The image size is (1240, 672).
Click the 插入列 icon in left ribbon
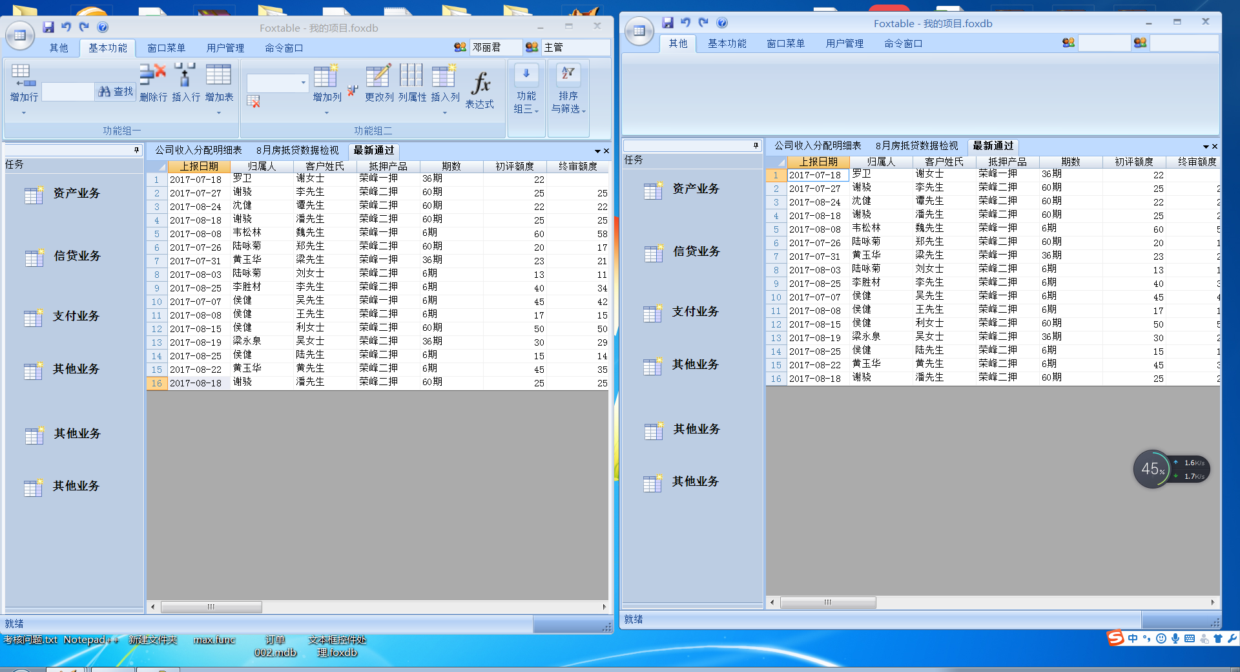444,76
